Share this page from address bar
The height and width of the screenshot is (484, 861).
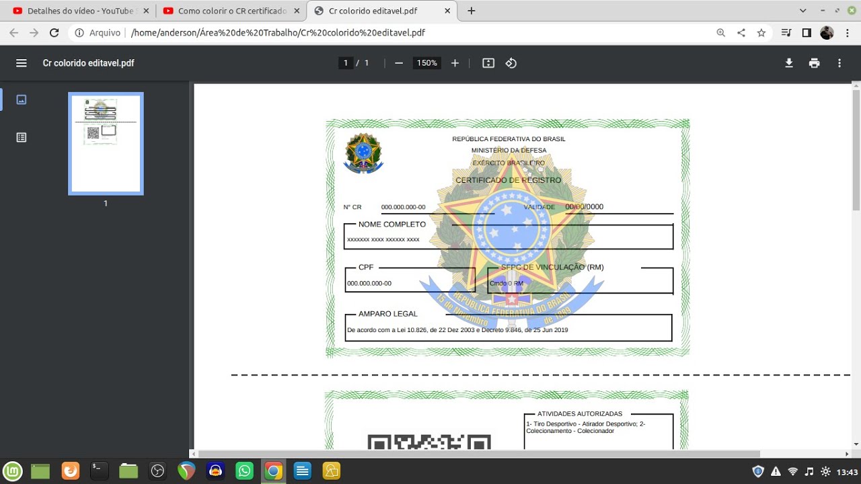coord(741,32)
